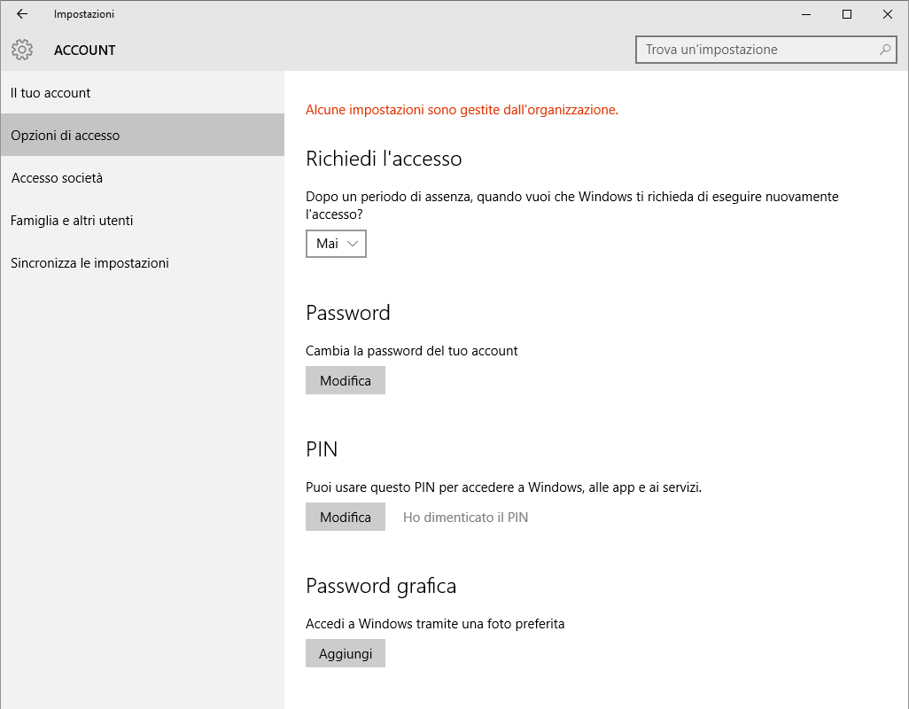
Task: Click the Account settings gear icon
Action: tap(22, 51)
